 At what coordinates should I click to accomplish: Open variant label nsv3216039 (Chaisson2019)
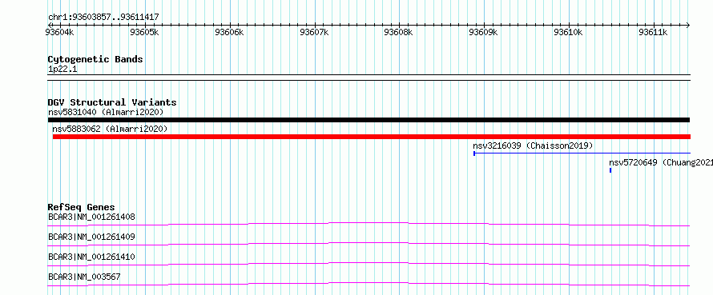pos(533,146)
